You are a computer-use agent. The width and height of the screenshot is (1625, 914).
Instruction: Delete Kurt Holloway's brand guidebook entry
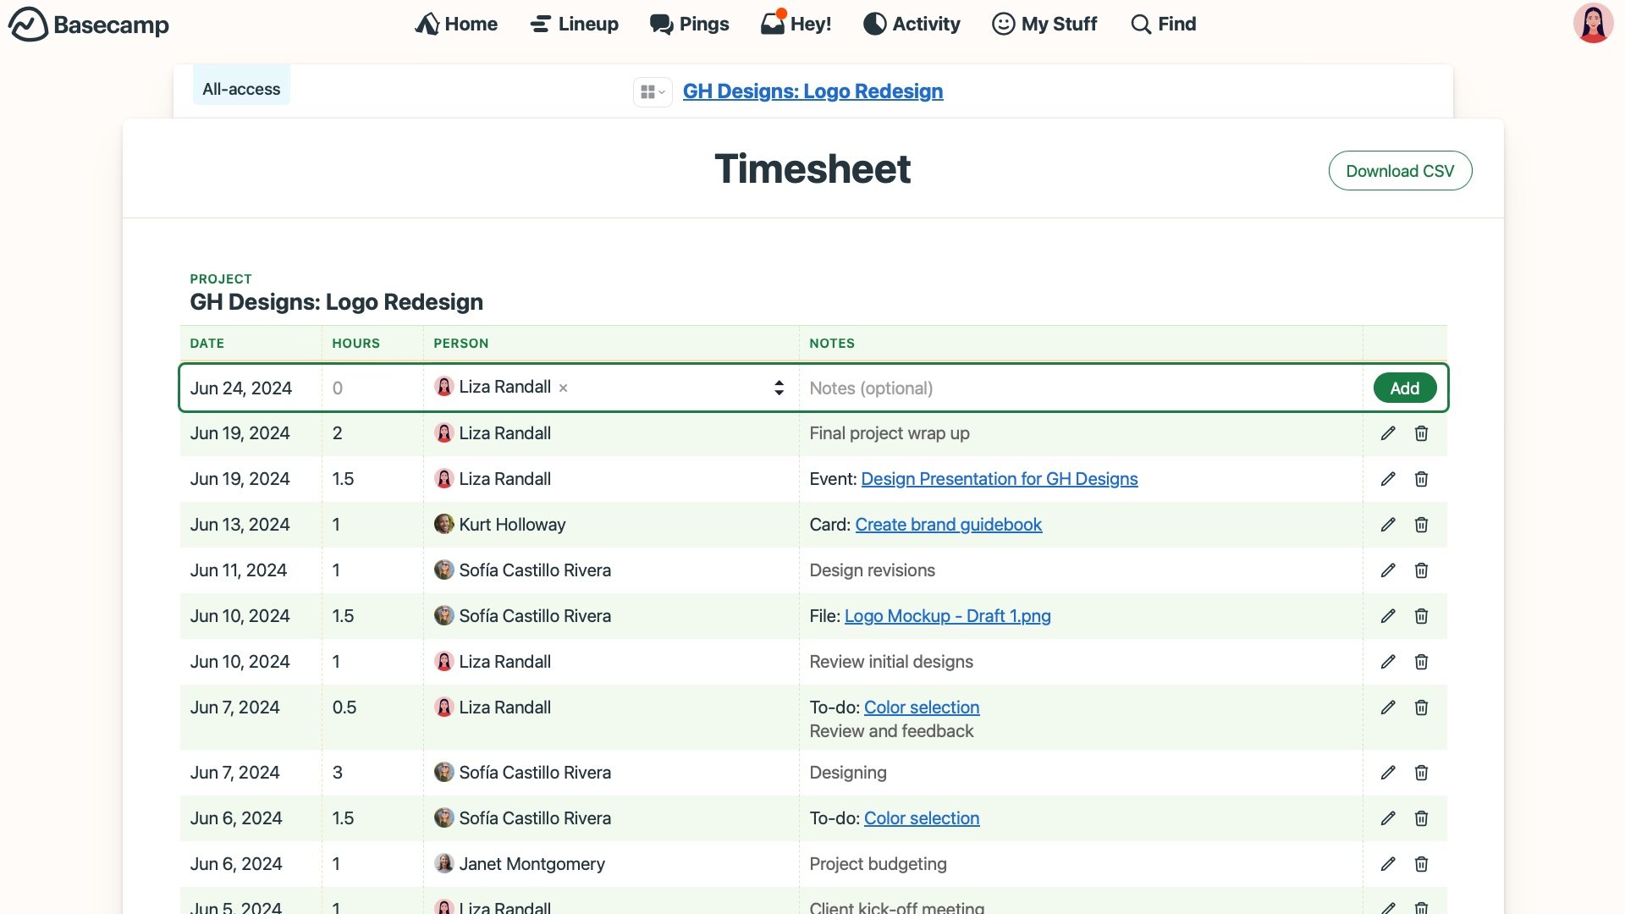tap(1421, 525)
